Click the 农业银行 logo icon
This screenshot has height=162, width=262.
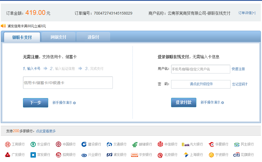[x=33, y=144]
